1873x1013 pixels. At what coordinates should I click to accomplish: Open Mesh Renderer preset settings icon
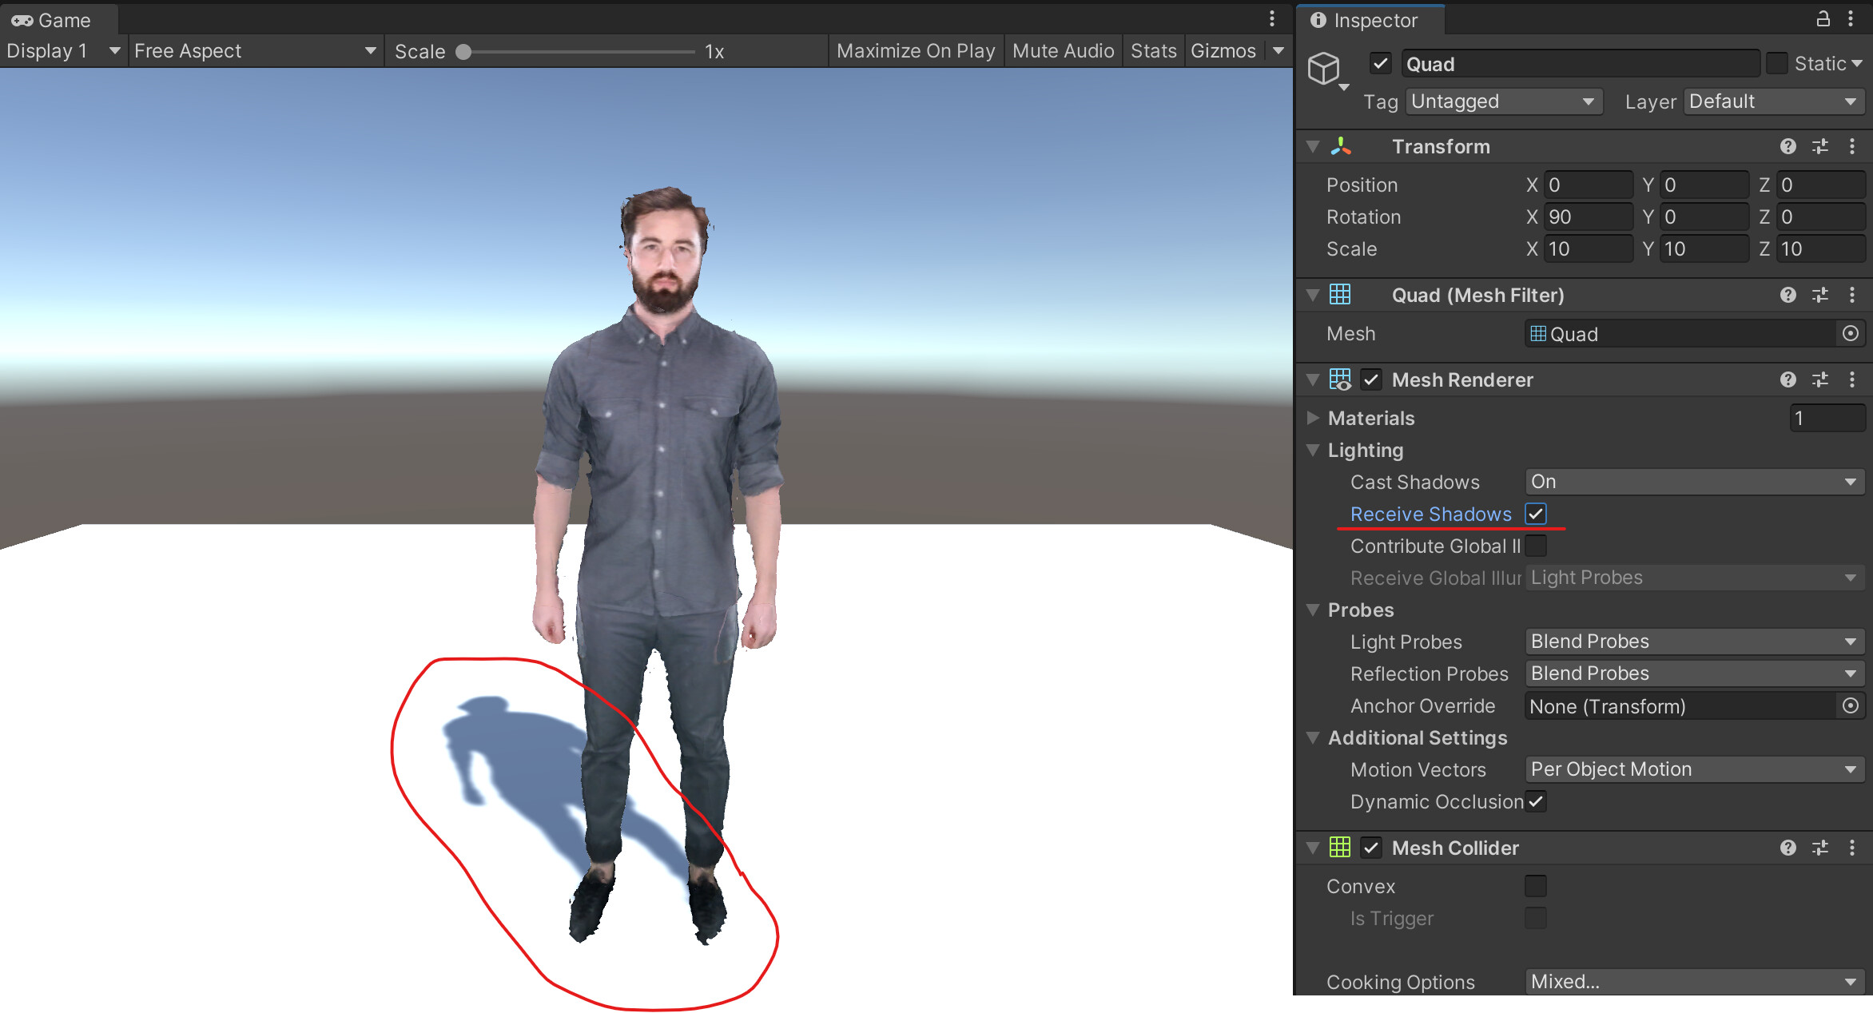(1820, 379)
